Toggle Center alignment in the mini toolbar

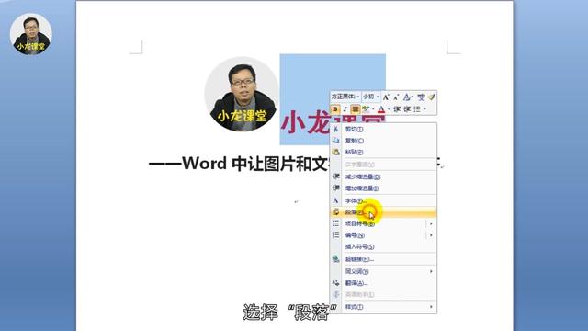[x=356, y=109]
